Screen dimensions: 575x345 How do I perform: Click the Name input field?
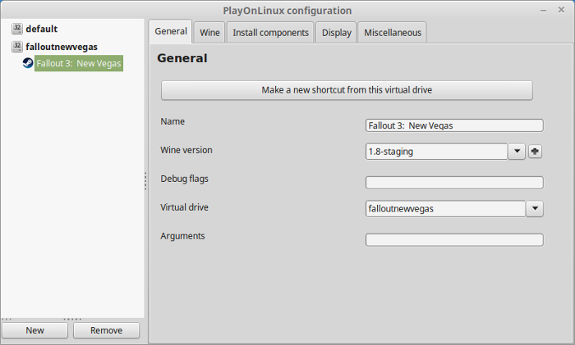pyautogui.click(x=454, y=125)
